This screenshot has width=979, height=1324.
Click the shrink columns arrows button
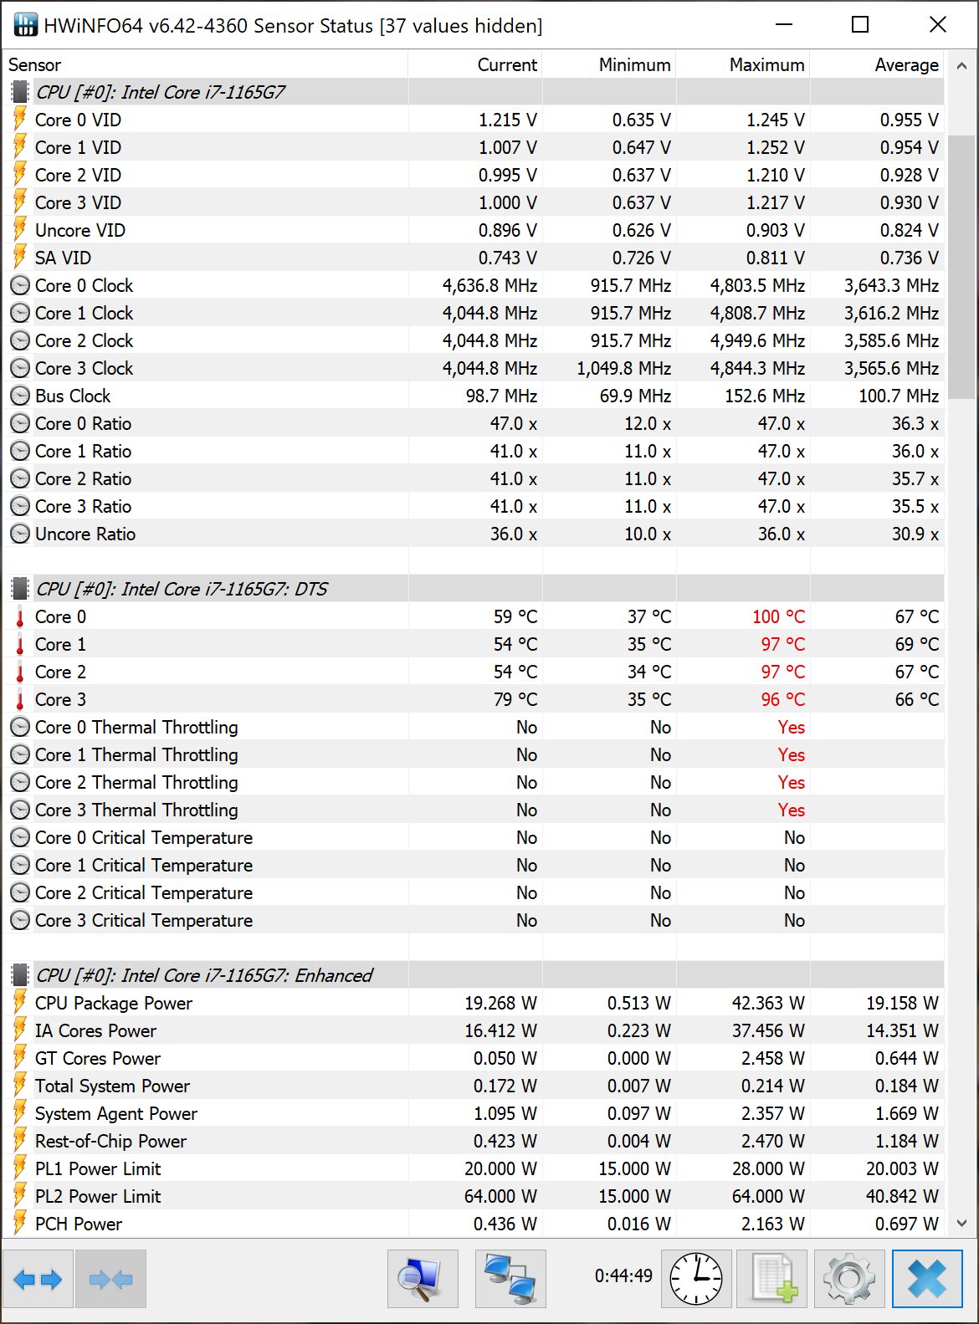pos(110,1279)
